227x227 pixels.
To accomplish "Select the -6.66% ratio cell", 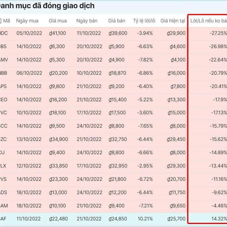I will pyautogui.click(x=145, y=152).
